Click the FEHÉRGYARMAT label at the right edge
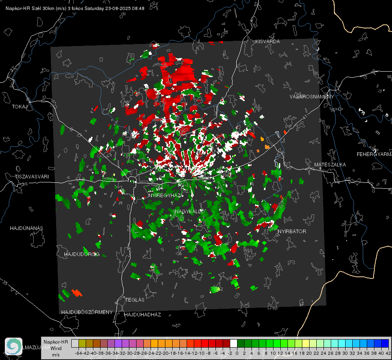This screenshot has height=360, width=392. coord(374,154)
